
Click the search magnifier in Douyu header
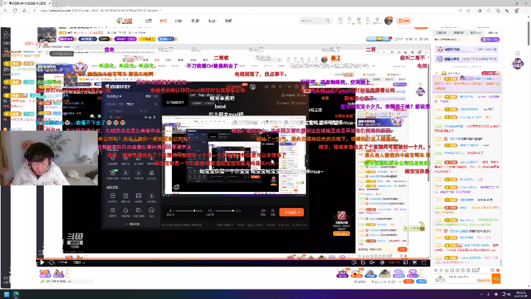328,21
